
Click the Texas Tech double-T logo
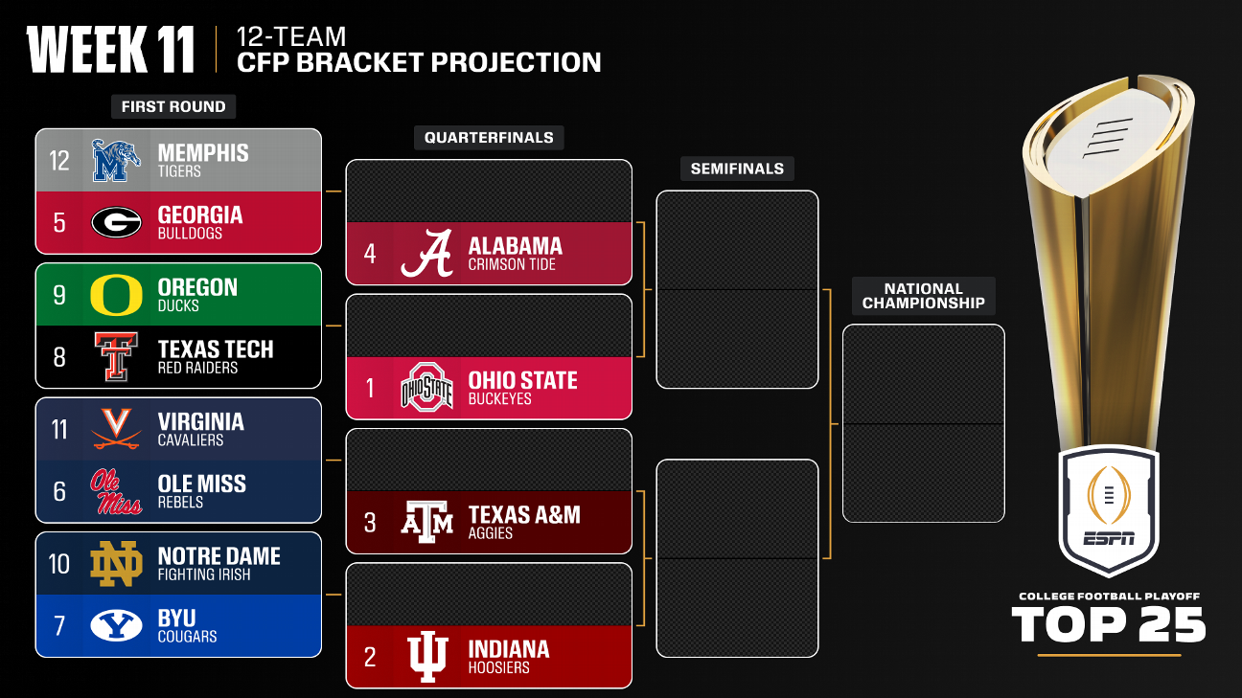[x=116, y=356]
